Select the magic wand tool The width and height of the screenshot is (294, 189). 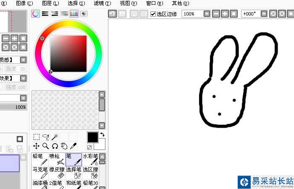55,137
